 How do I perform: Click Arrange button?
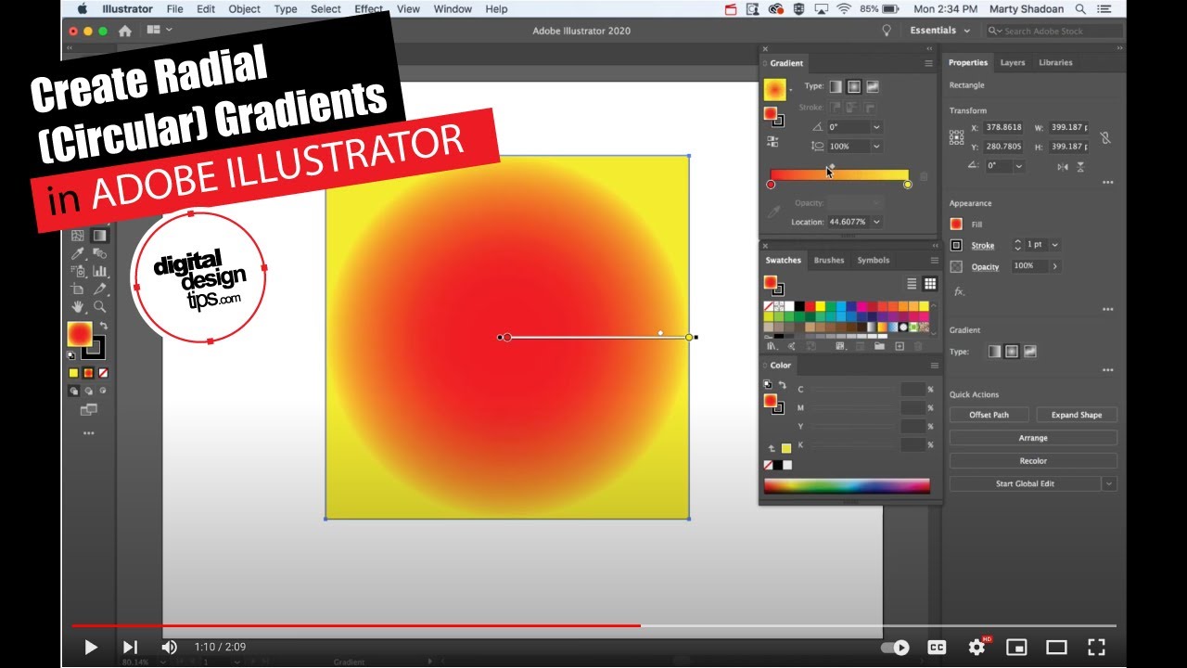[1033, 438]
